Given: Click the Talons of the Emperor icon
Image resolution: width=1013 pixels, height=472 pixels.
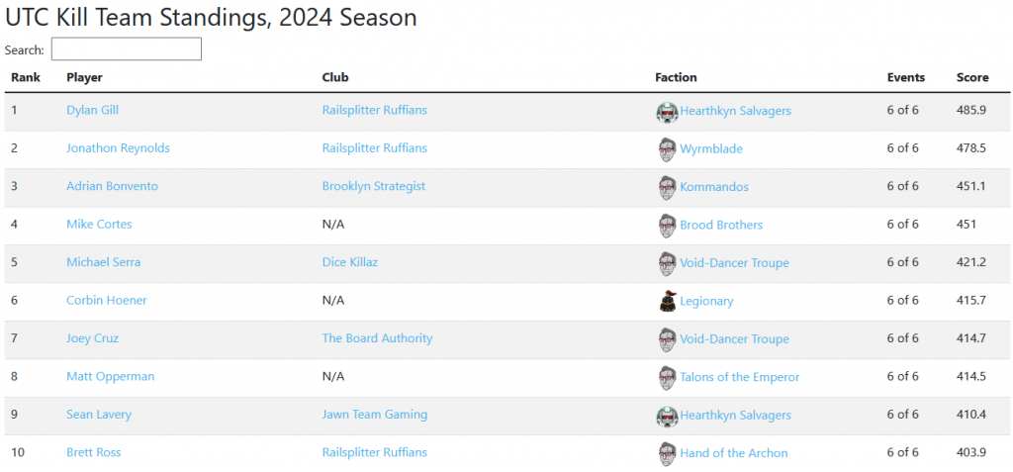Looking at the screenshot, I should point(667,377).
